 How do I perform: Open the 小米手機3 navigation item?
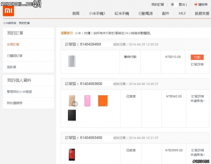97,14
